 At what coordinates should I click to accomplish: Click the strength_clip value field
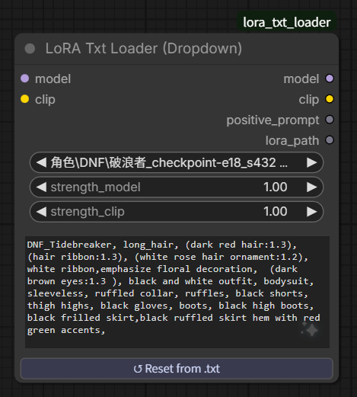(177, 212)
